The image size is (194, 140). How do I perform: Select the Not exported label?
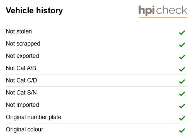click(x=23, y=56)
